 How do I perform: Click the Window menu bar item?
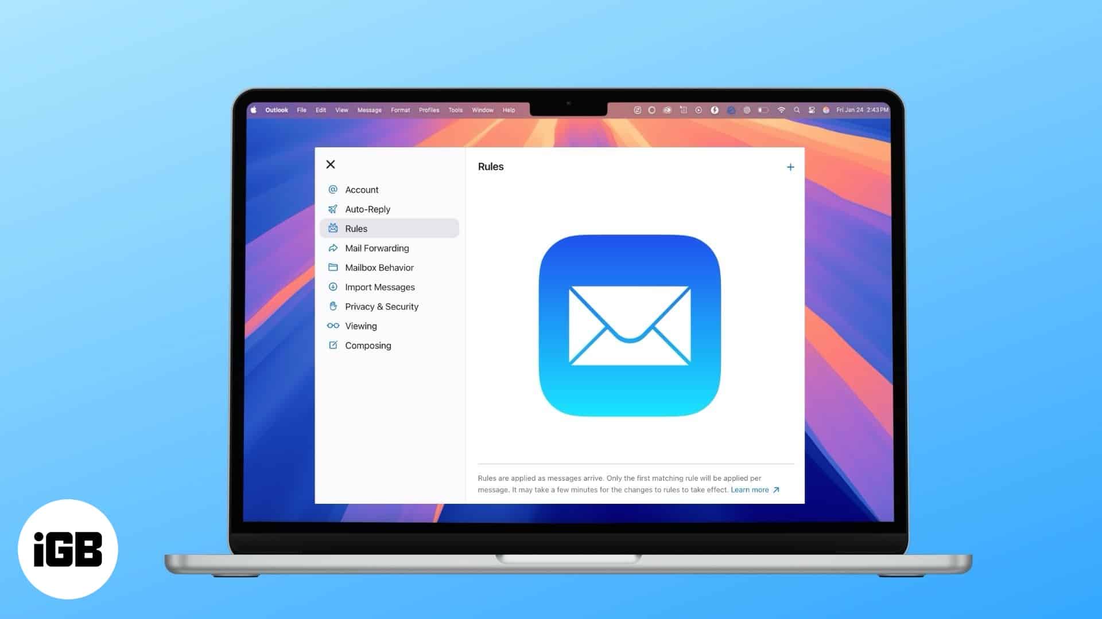(484, 109)
